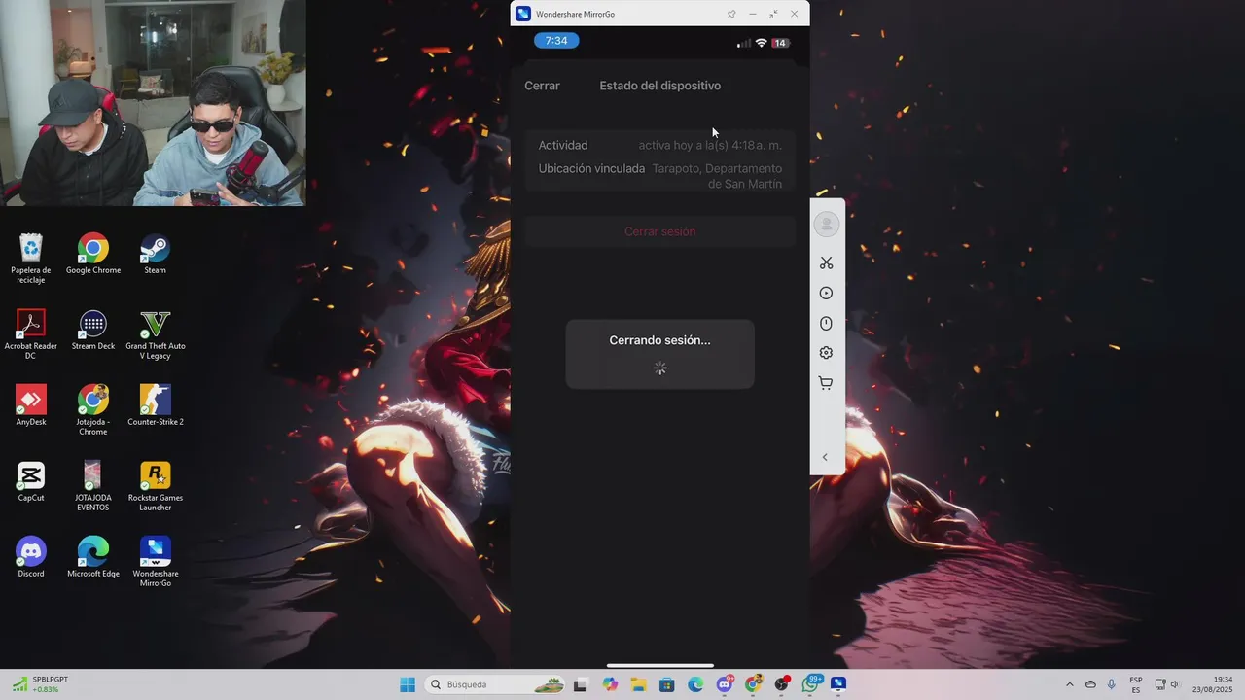Open Microsoft Edge from the taskbar
1245x700 pixels.
[695, 684]
